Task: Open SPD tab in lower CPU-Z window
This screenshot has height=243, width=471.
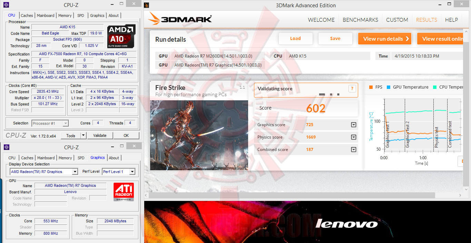Action: 81,158
